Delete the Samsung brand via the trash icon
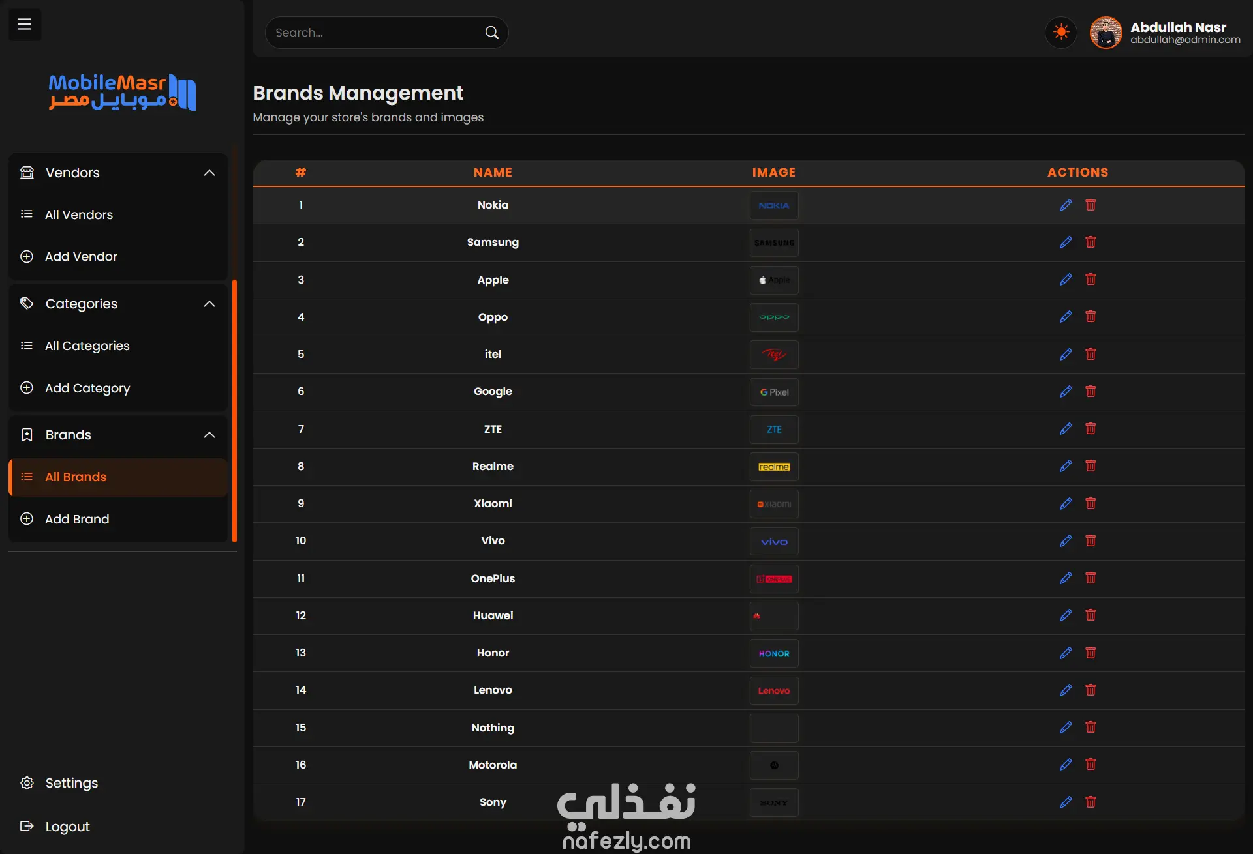 click(1091, 243)
